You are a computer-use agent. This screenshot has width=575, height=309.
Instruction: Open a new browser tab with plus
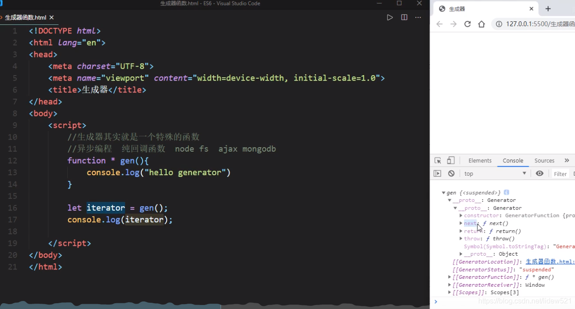tap(548, 9)
